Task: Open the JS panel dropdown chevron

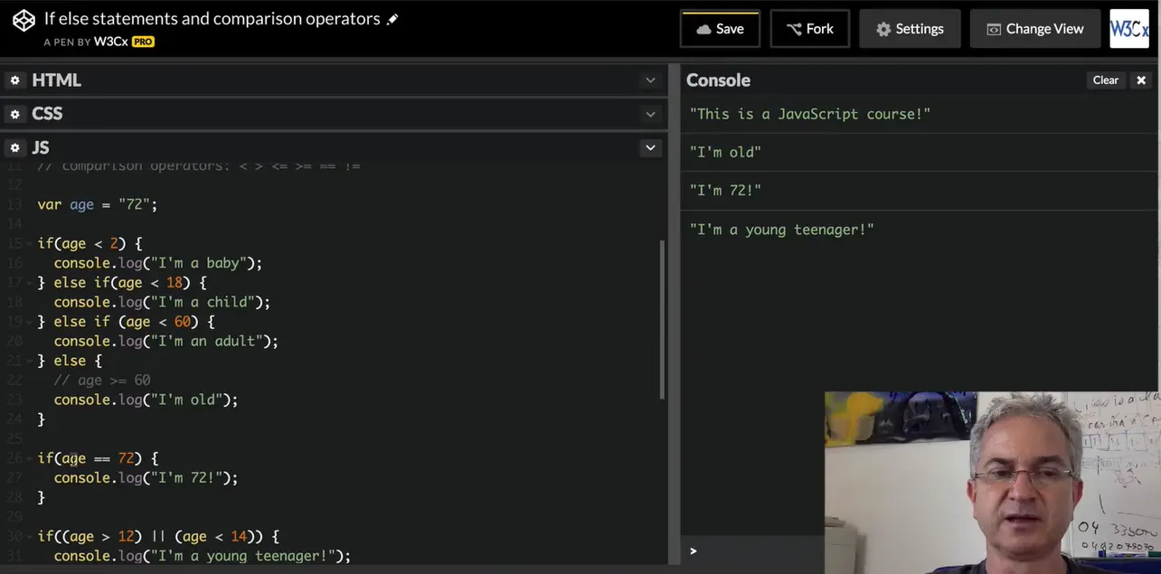Action: point(650,147)
